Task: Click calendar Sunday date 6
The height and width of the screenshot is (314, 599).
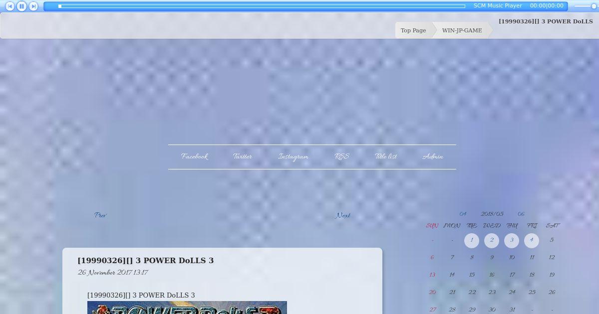Action: point(432,258)
